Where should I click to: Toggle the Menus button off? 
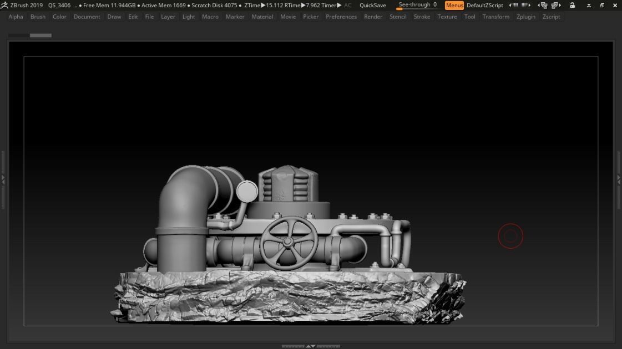tap(454, 5)
